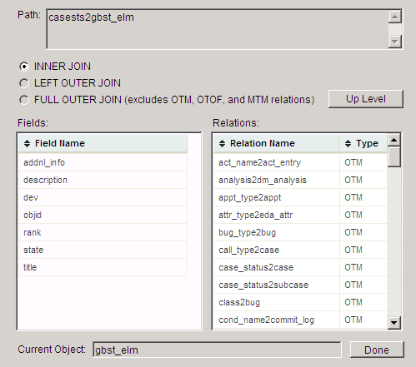
Task: Click Path box scroll up arrow
Action: tap(395, 17)
